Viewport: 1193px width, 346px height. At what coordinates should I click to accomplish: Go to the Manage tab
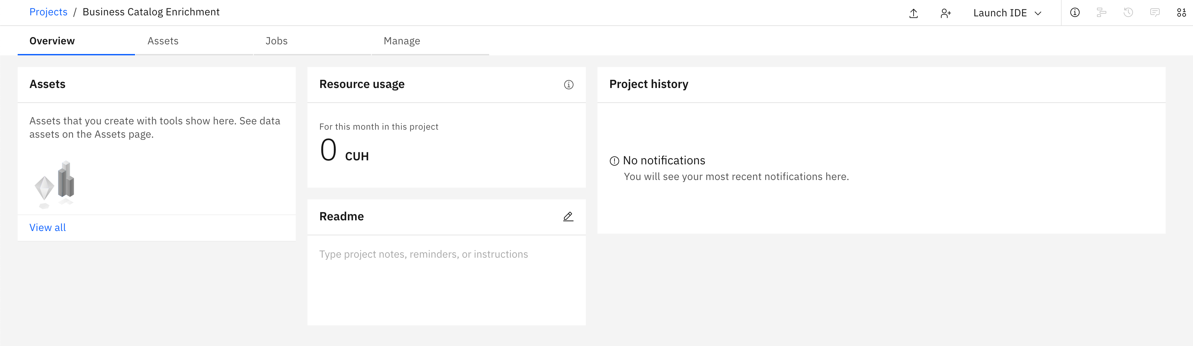pyautogui.click(x=401, y=41)
